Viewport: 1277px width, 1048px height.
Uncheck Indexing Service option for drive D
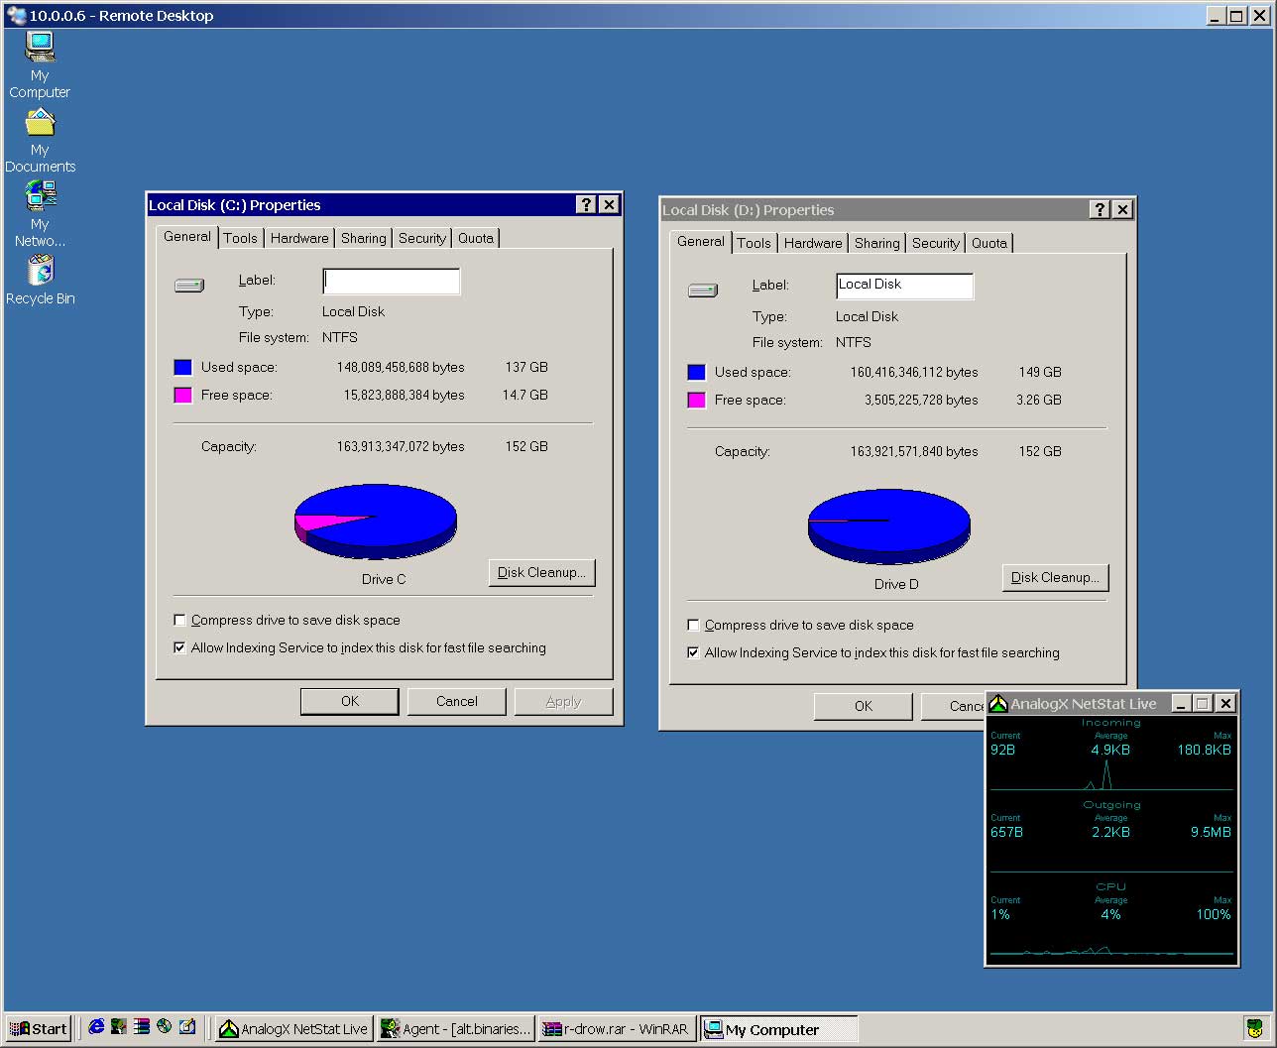pos(693,652)
